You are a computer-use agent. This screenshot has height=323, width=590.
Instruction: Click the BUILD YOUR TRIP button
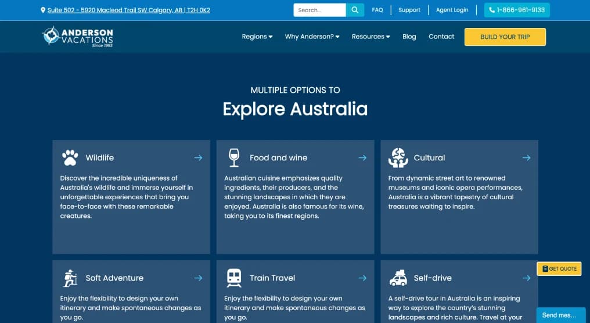coord(505,37)
